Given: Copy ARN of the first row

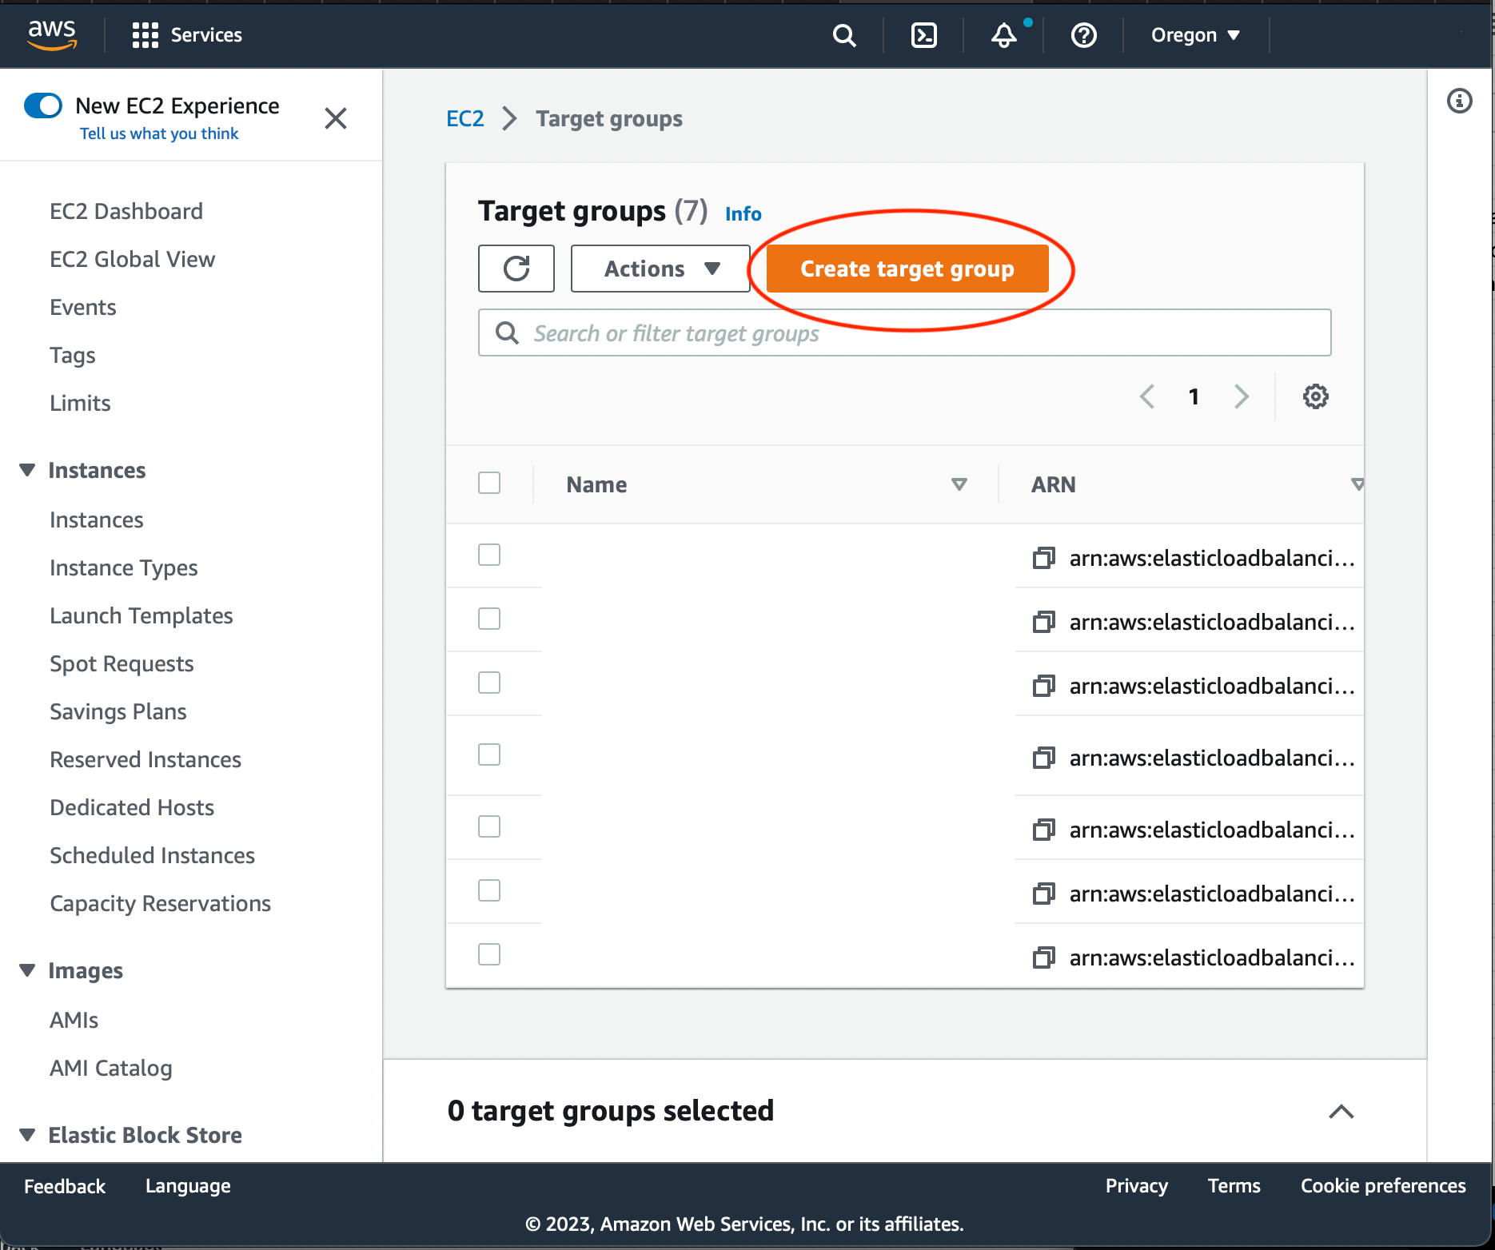Looking at the screenshot, I should [1043, 558].
